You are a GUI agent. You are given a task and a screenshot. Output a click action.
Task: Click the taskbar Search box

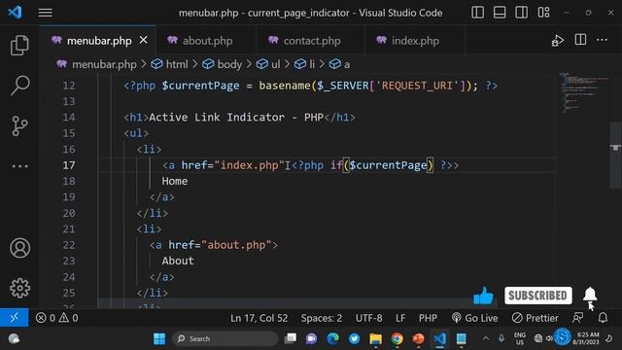(x=225, y=338)
